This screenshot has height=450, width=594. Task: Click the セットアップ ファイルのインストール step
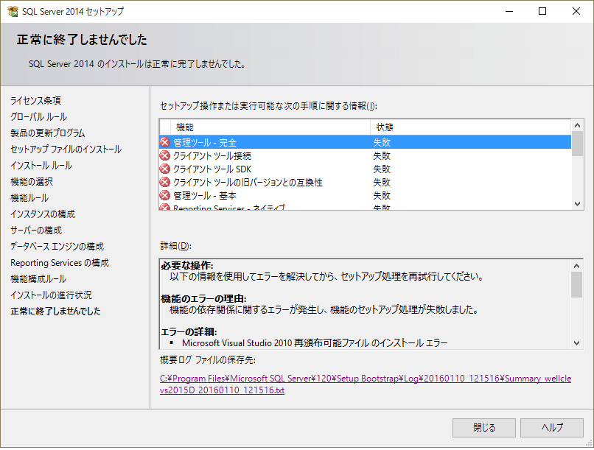66,150
